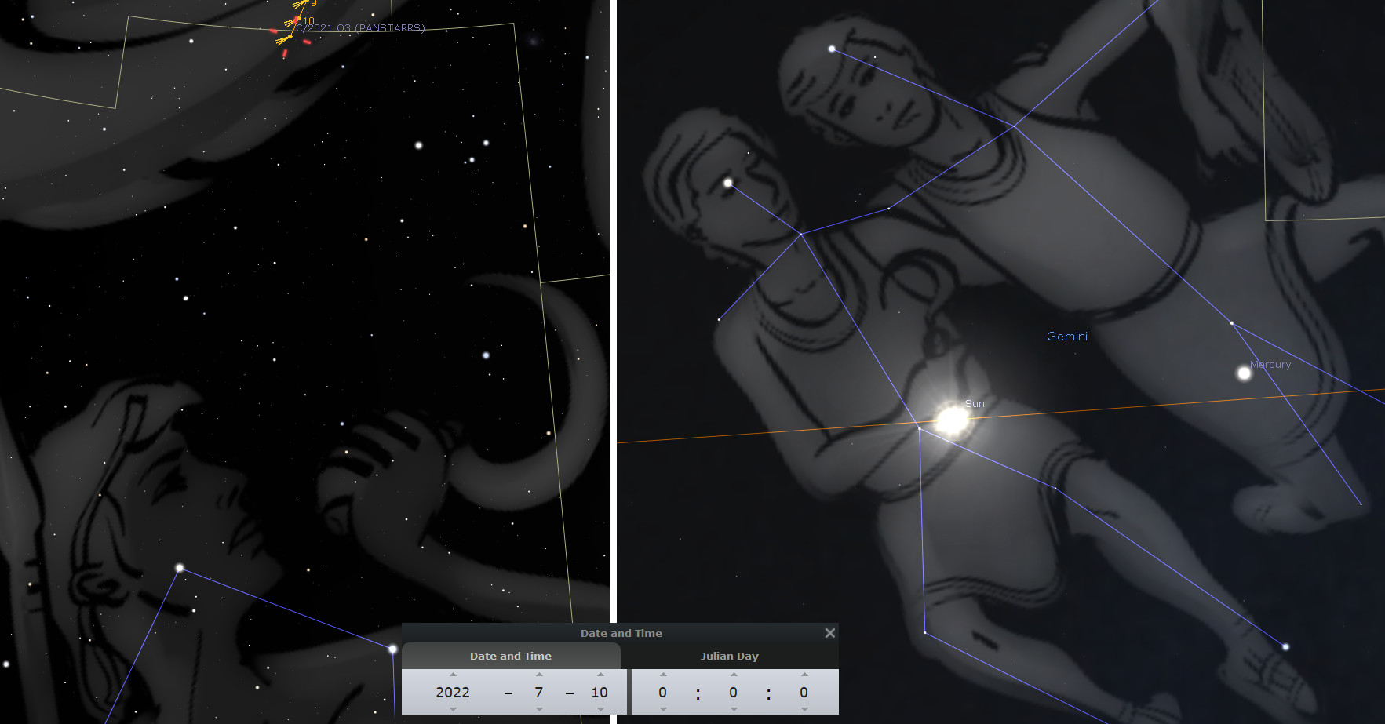Decrease the year value 2022 with down arrow
Image resolution: width=1385 pixels, height=724 pixels.
coord(453,709)
